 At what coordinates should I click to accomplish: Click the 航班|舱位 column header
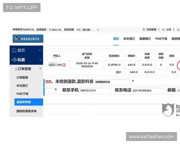pos(114,56)
